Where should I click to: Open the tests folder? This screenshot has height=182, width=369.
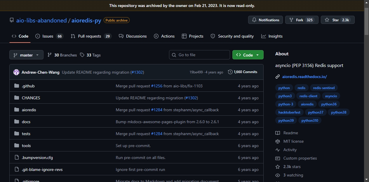tap(26, 134)
